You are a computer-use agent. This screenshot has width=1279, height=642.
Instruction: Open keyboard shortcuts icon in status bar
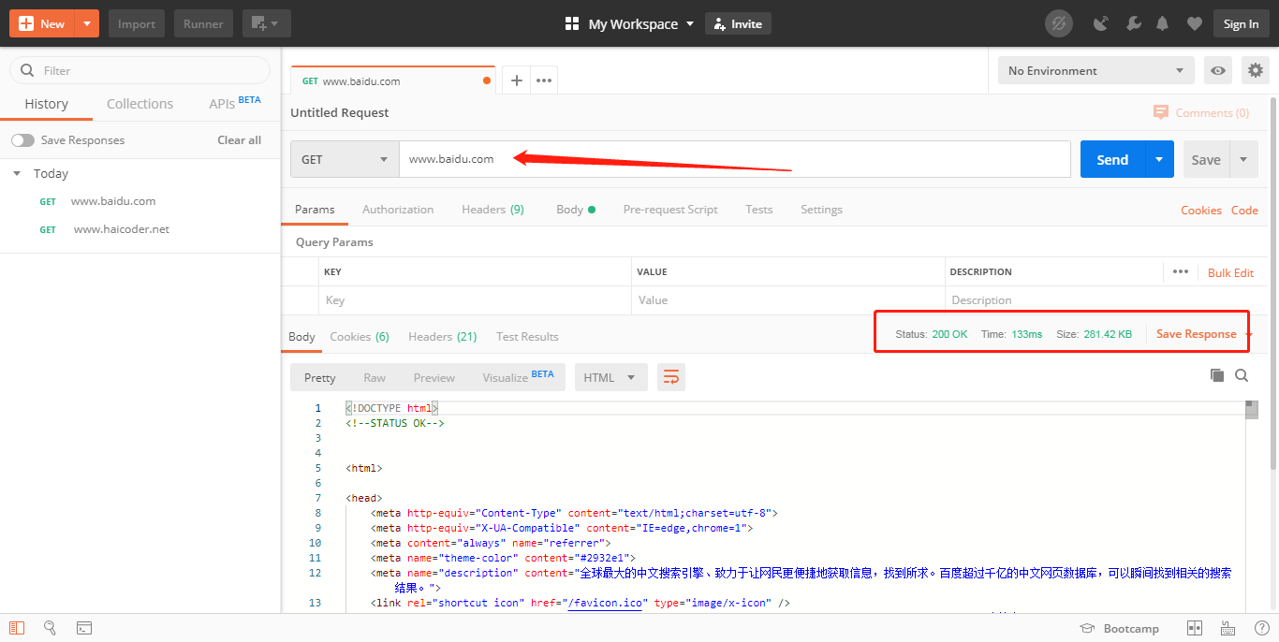click(1228, 628)
